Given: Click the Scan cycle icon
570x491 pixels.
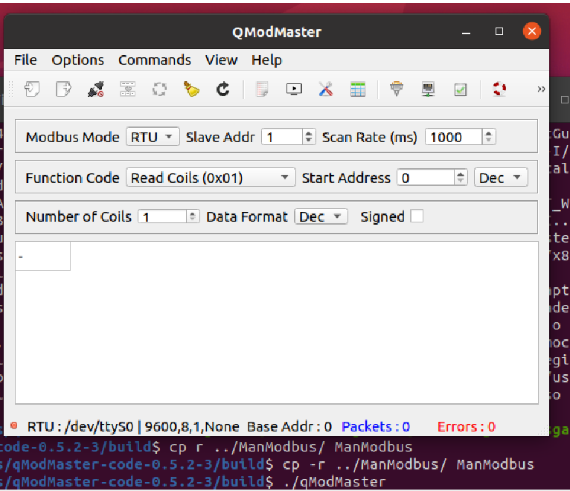Looking at the screenshot, I should coord(159,89).
